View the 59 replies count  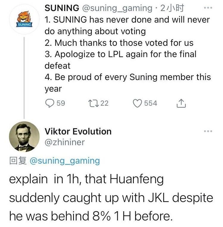pos(61,103)
